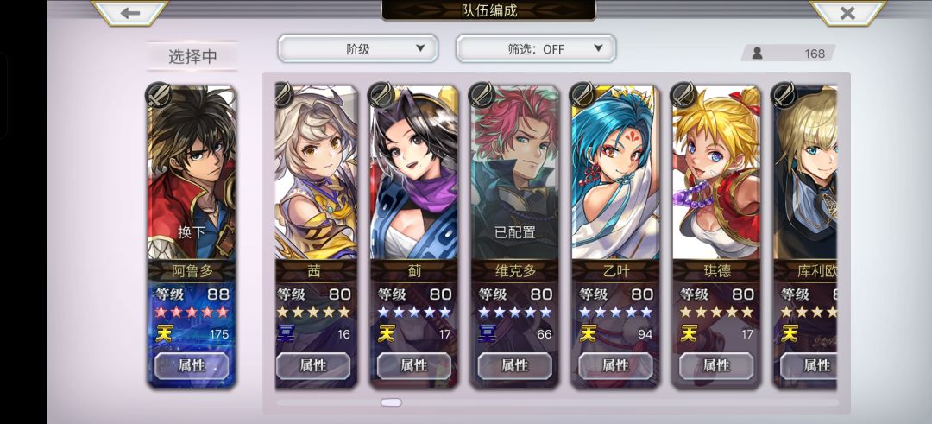Click the character count icon beside 168
932x424 pixels.
point(758,54)
